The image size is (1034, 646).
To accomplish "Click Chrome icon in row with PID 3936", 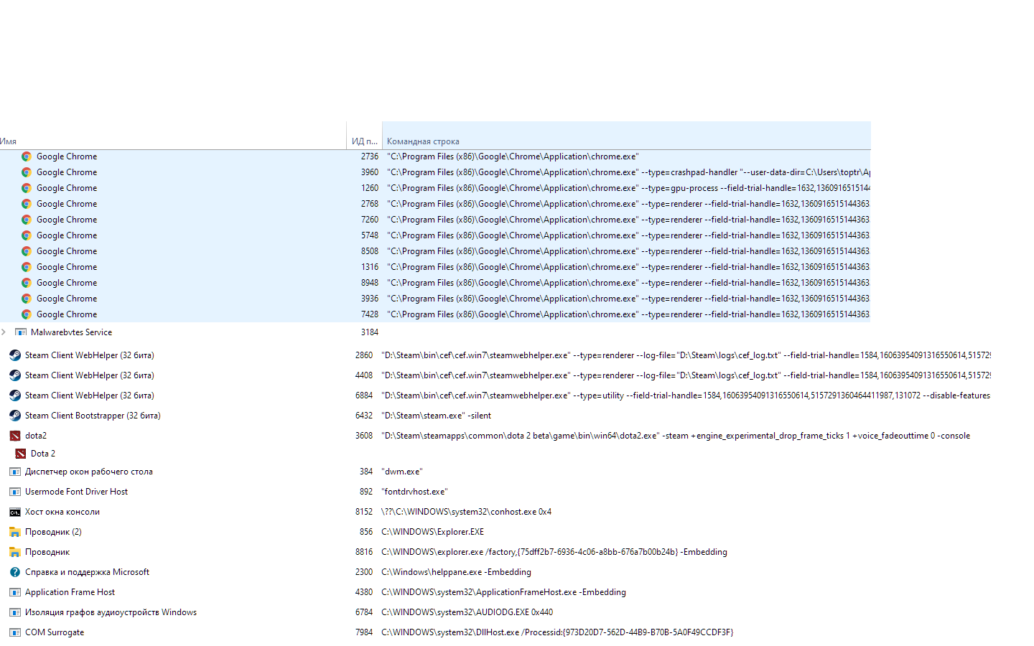I will pyautogui.click(x=27, y=299).
